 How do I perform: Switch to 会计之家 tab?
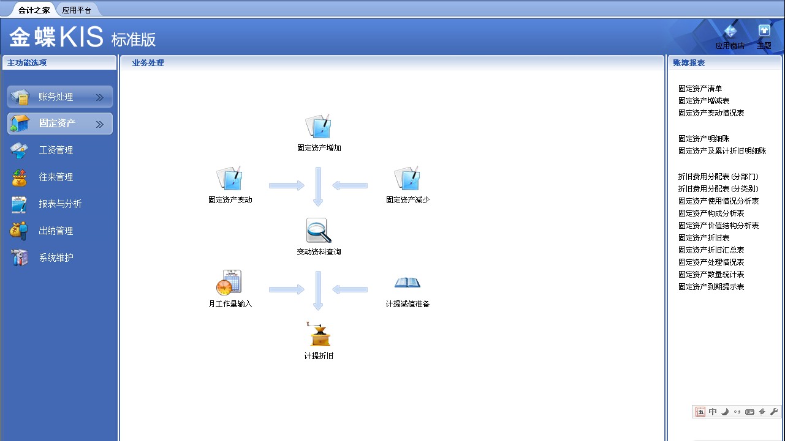(x=34, y=10)
